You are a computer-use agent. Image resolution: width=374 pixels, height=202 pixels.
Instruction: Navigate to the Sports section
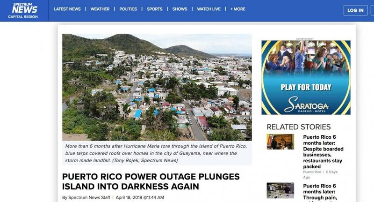click(x=155, y=9)
